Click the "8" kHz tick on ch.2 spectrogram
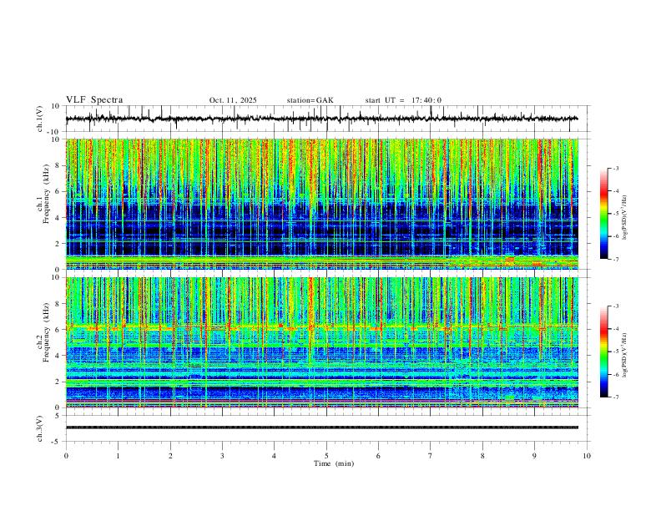The height and width of the screenshot is (511, 661). click(58, 304)
